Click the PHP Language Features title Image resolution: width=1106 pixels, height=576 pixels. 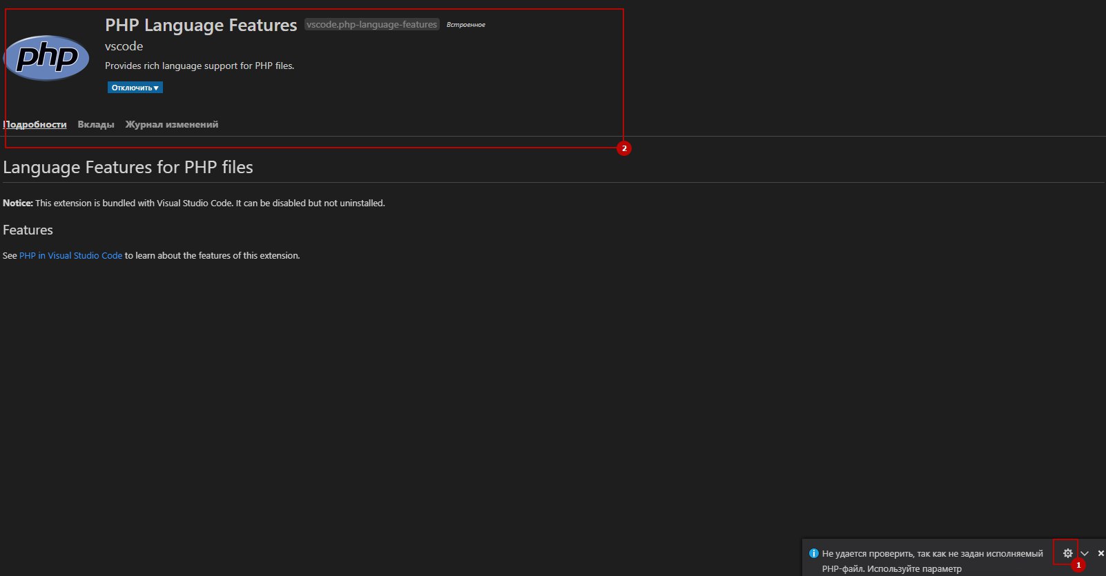click(201, 25)
